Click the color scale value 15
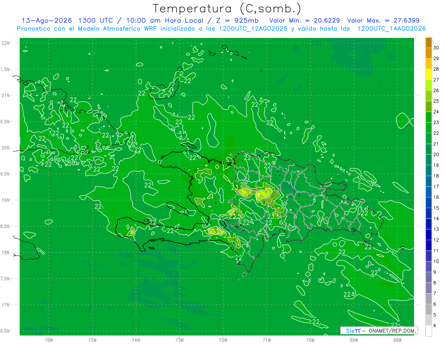This screenshot has width=446, height=345. click(436, 208)
